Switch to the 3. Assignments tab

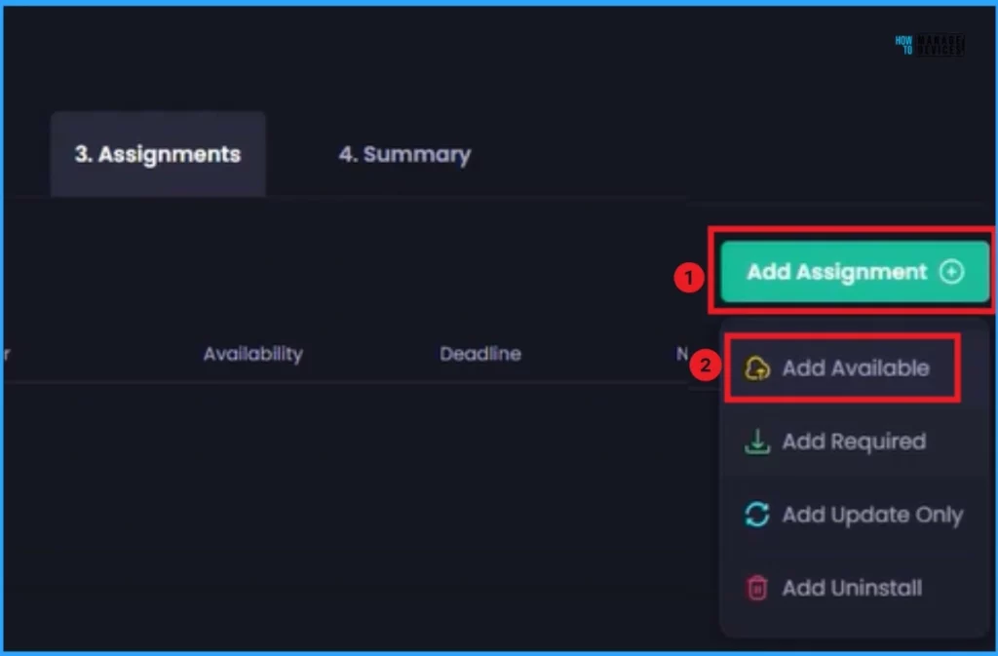[x=158, y=154]
